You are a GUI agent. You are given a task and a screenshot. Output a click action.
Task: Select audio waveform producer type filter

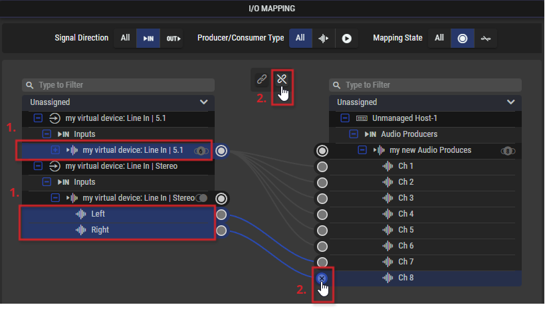coord(324,39)
